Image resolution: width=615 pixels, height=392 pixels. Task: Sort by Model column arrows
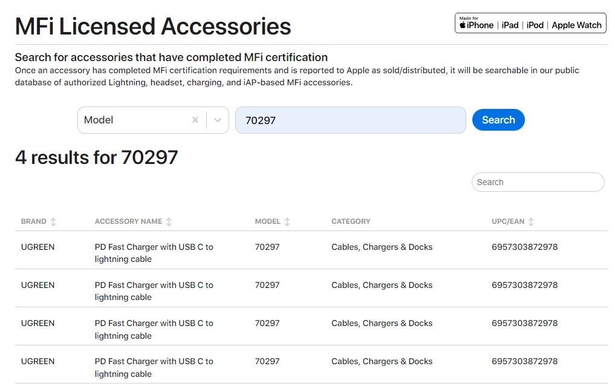287,222
